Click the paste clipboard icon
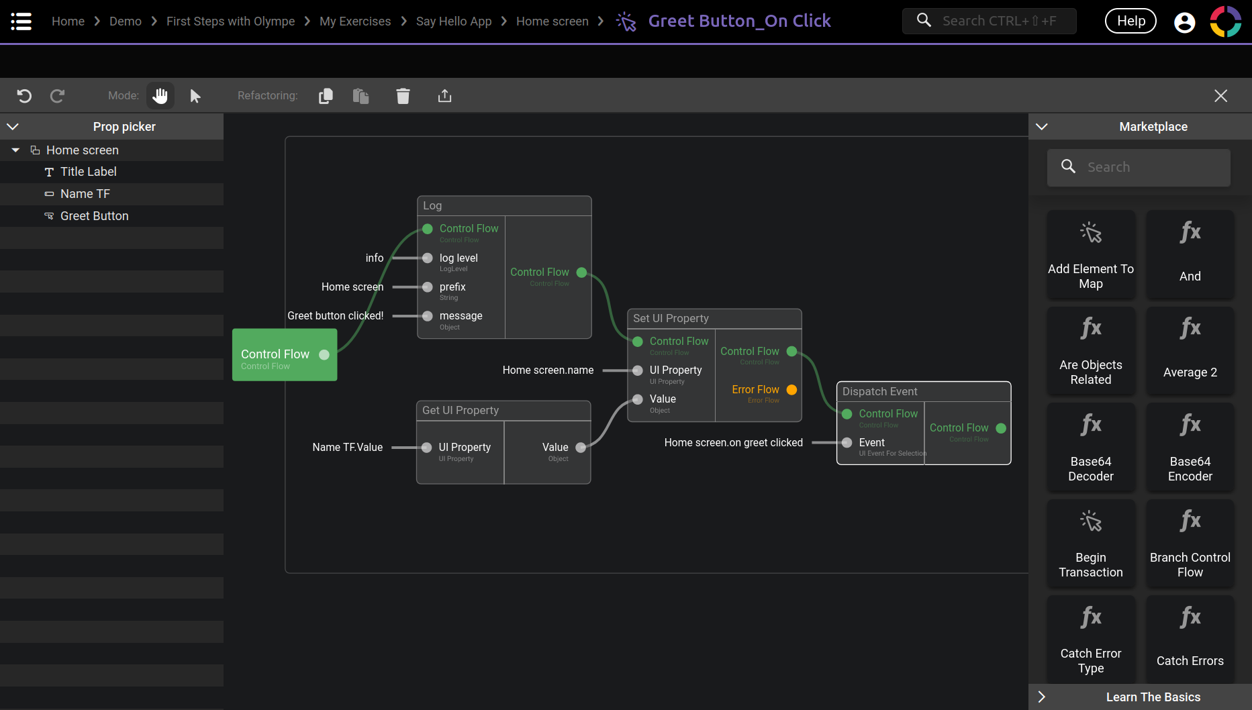 pos(361,96)
